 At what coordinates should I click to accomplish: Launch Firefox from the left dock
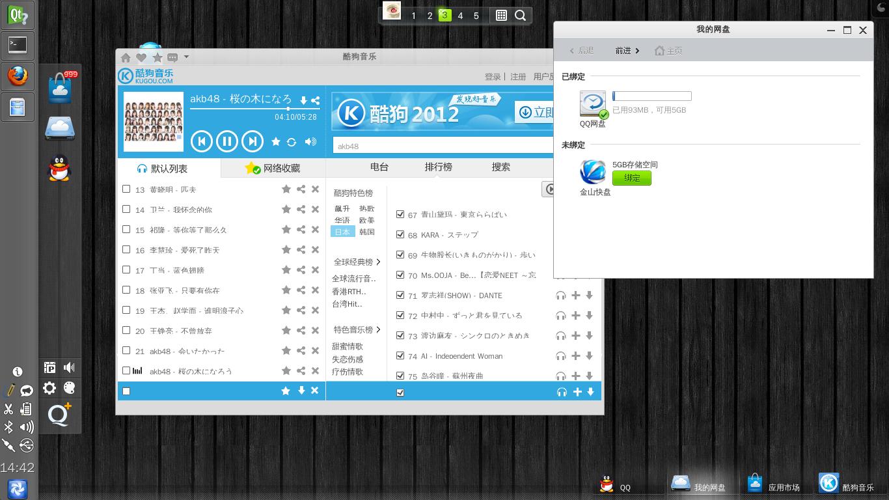click(18, 76)
